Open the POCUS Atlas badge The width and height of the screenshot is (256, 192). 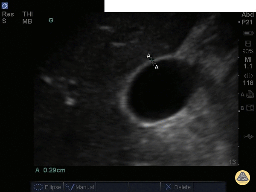242,177
